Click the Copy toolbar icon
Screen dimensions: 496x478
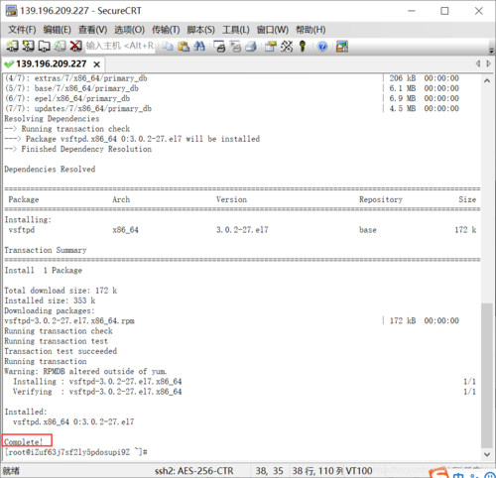pyautogui.click(x=168, y=46)
